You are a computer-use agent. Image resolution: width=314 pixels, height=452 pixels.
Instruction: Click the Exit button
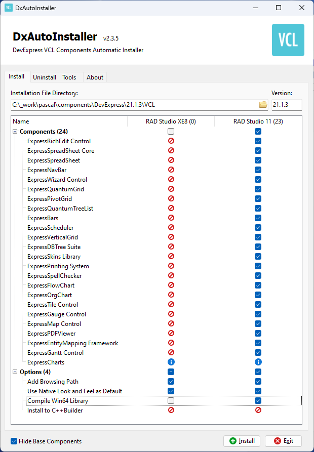click(x=284, y=441)
